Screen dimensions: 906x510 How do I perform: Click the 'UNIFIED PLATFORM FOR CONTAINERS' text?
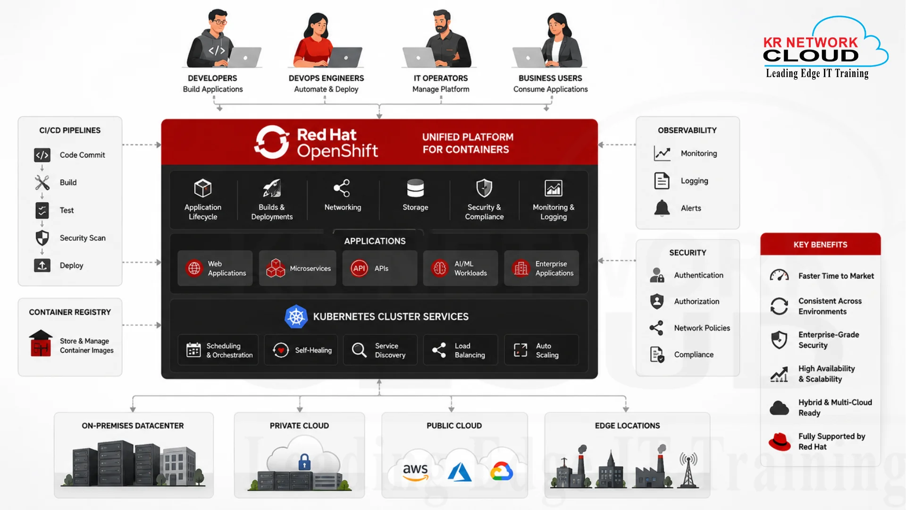(x=467, y=143)
